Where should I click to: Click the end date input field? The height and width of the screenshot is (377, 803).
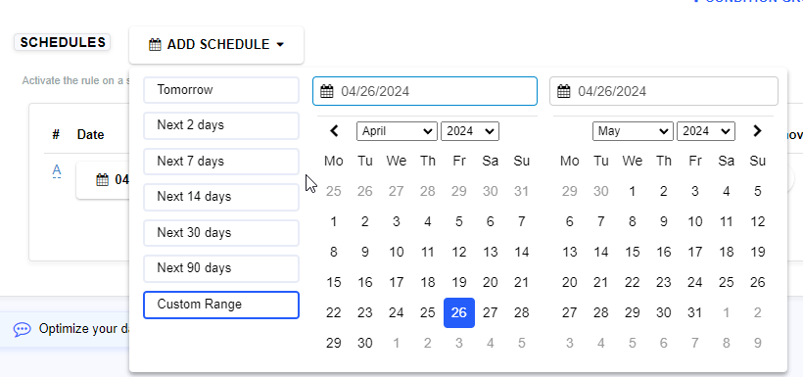click(x=664, y=91)
